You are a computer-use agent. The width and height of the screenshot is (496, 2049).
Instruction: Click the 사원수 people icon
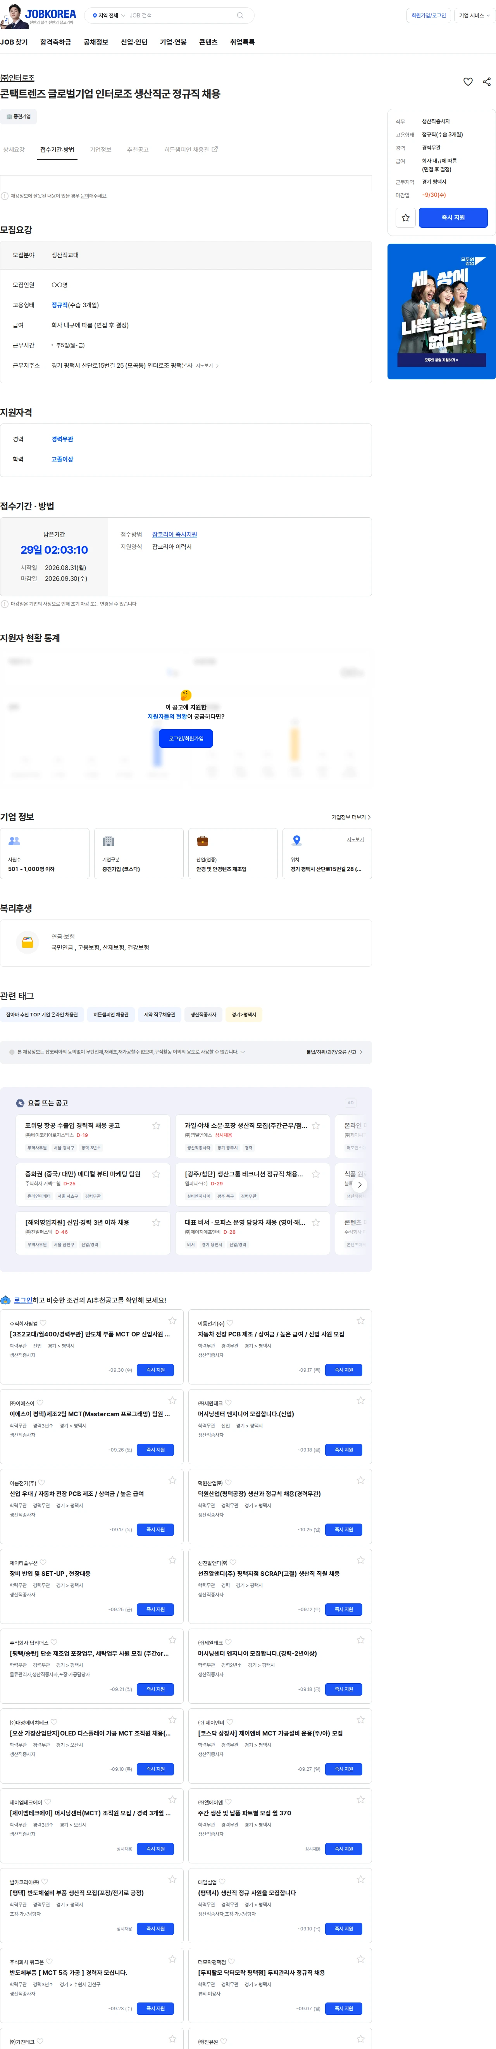click(x=14, y=841)
